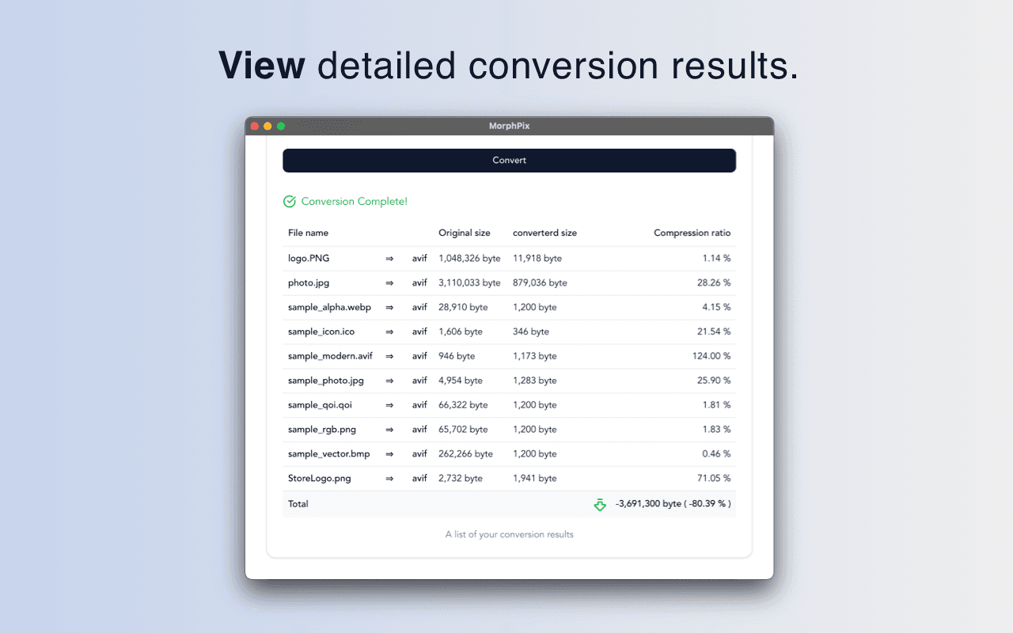Select the sample_rgb.png file name
Viewport: 1013px width, 633px height.
322,430
